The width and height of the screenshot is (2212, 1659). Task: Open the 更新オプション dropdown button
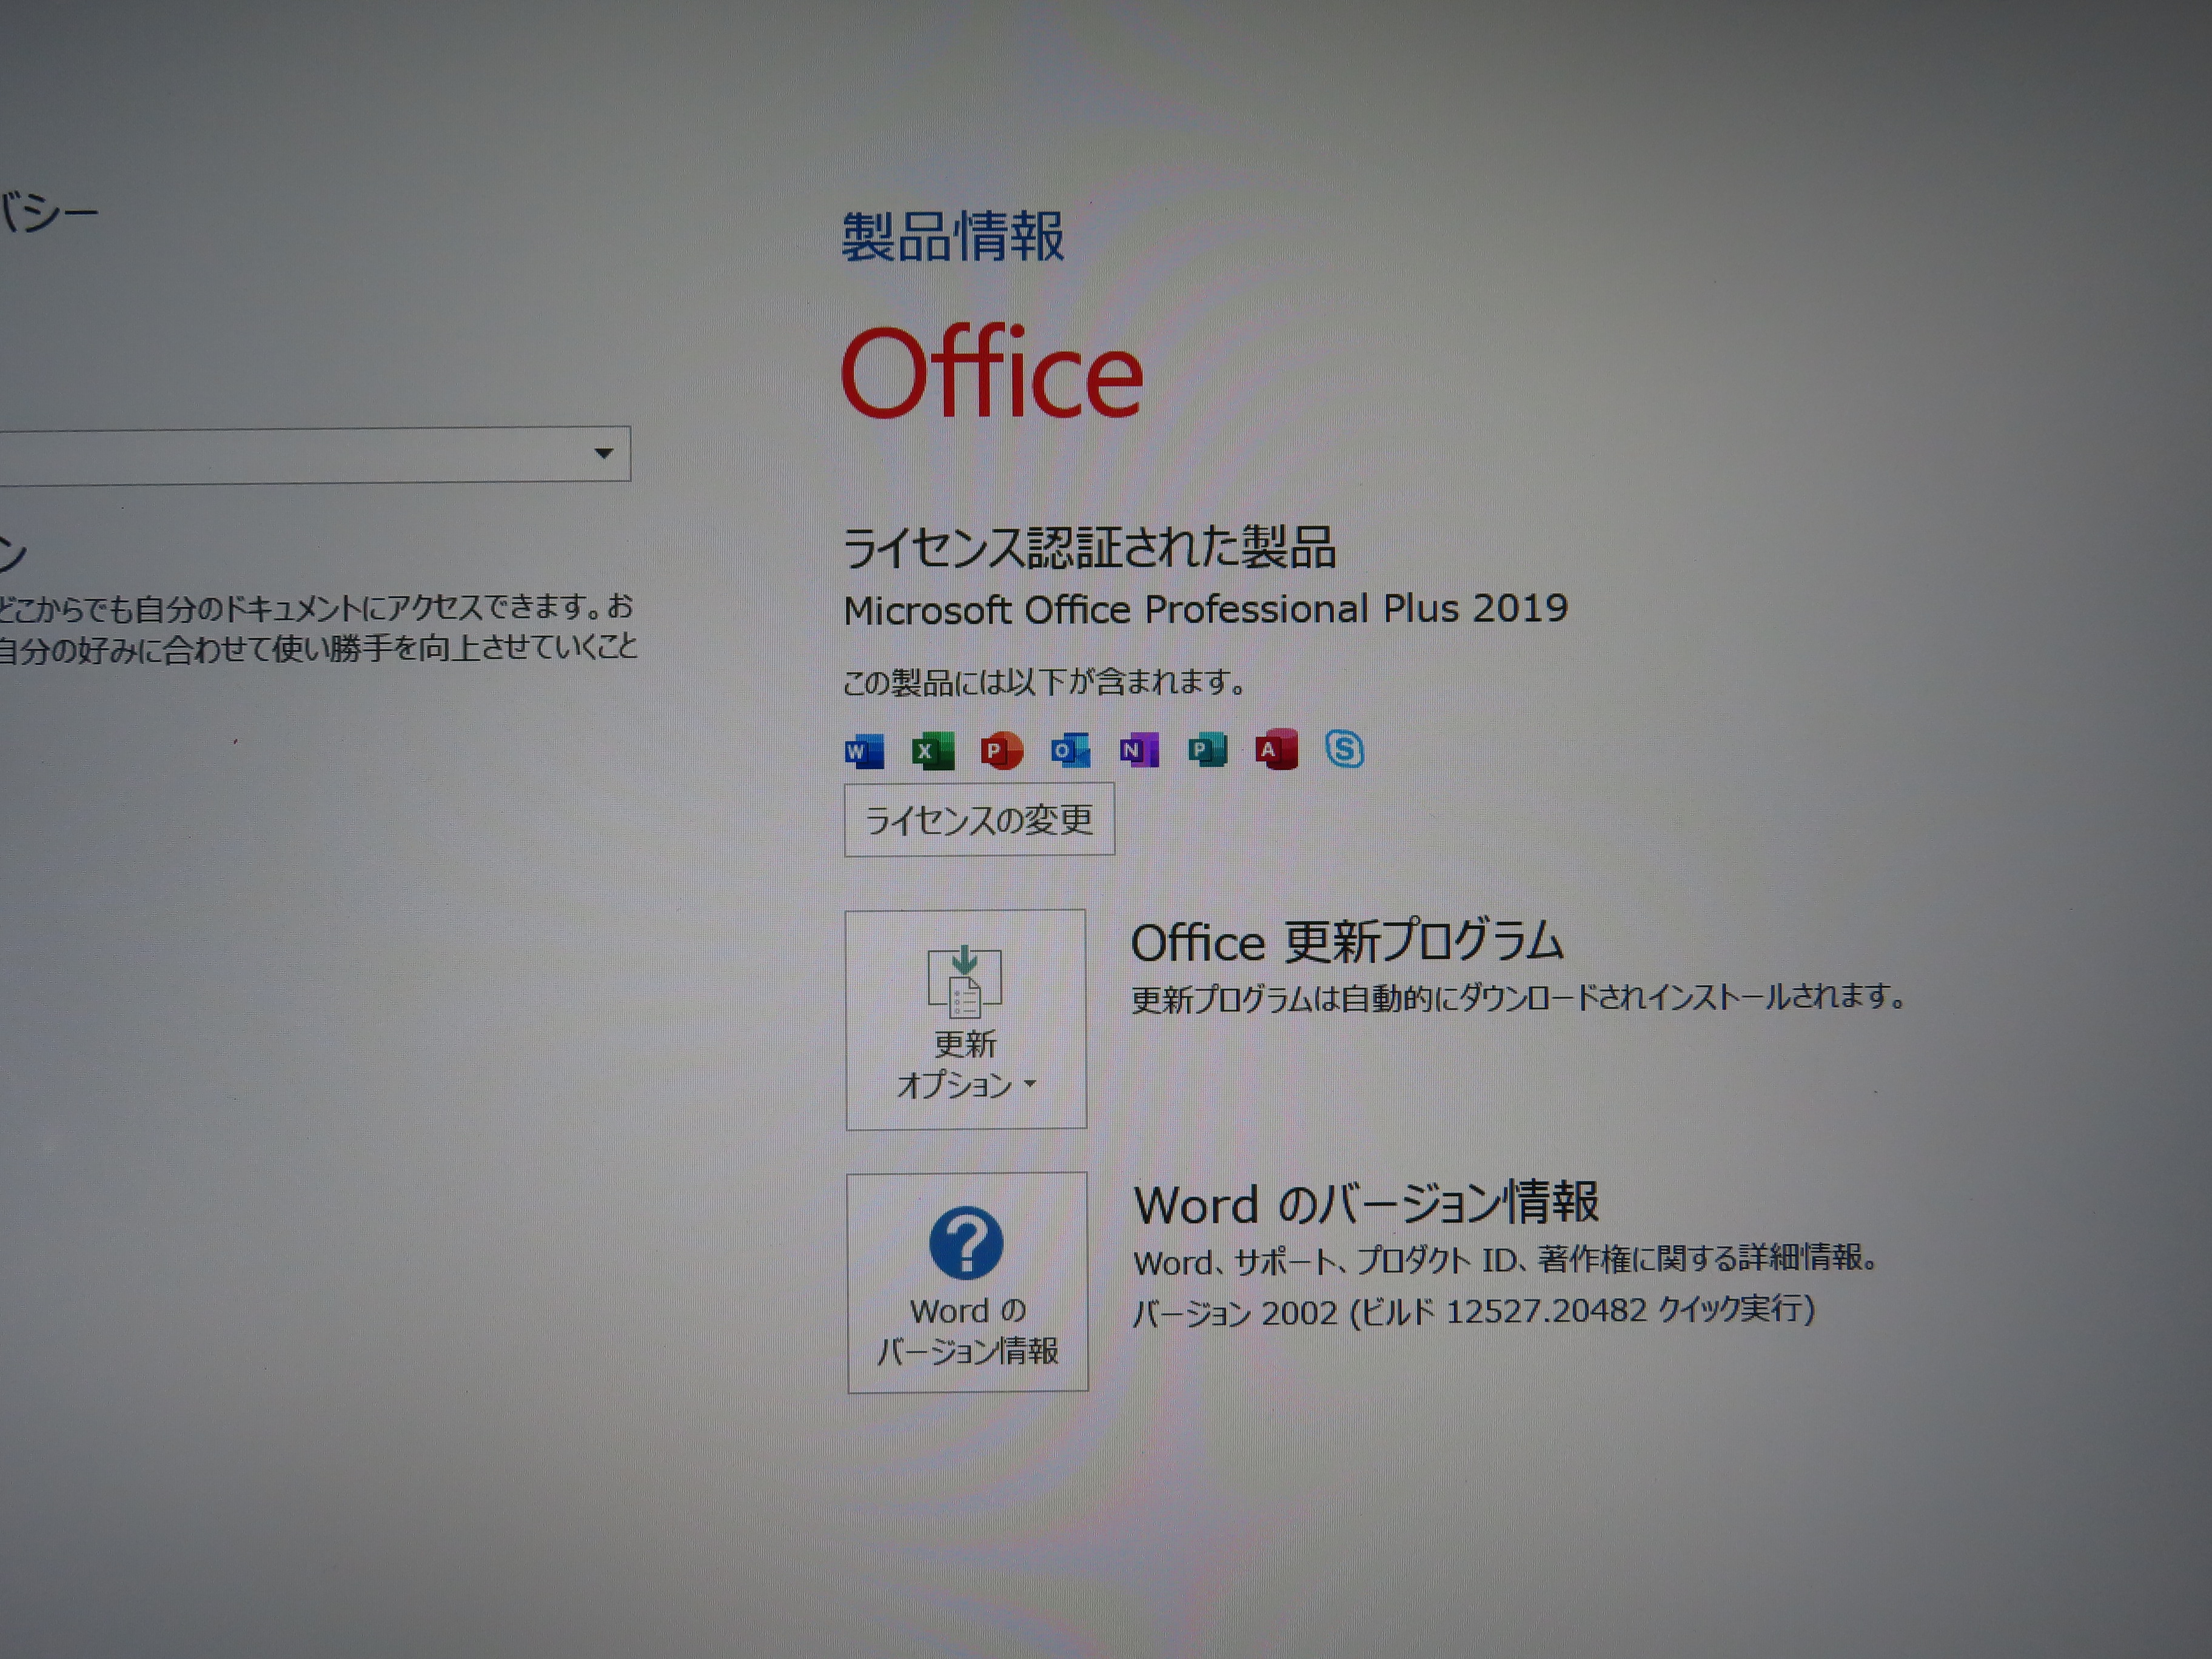click(966, 1019)
